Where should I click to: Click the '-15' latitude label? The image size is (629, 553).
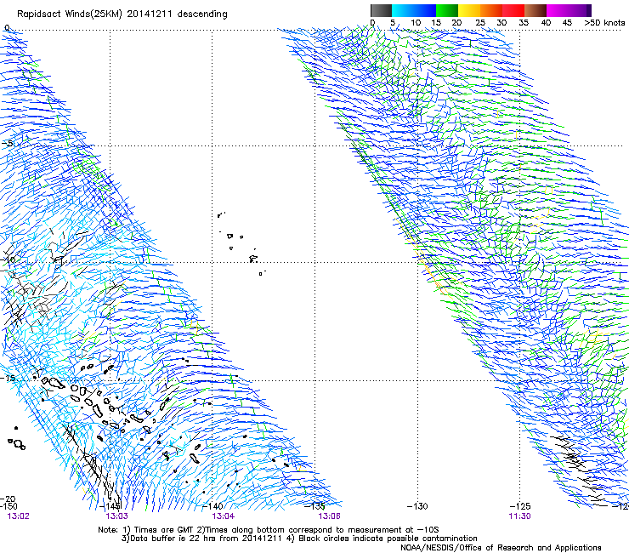click(8, 378)
